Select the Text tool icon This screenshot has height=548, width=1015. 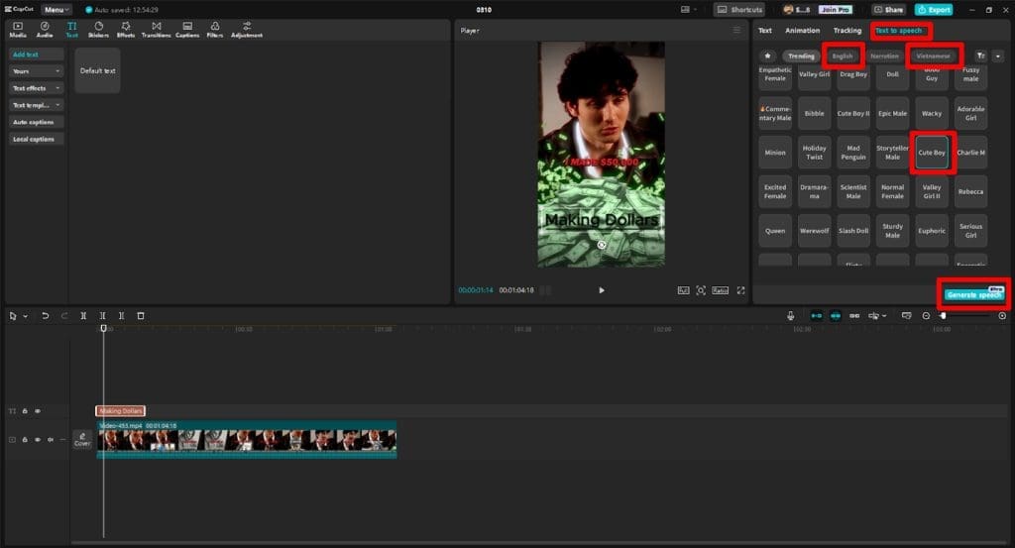pyautogui.click(x=71, y=30)
